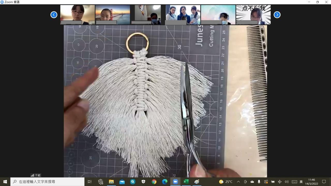Select the manga-style background participant thumbnail
This screenshot has width=331, height=186.
click(x=253, y=15)
